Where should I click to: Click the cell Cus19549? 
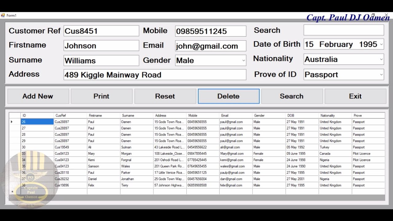pos(70,147)
